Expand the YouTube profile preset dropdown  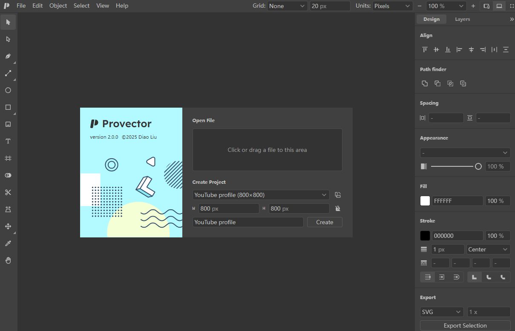click(261, 195)
